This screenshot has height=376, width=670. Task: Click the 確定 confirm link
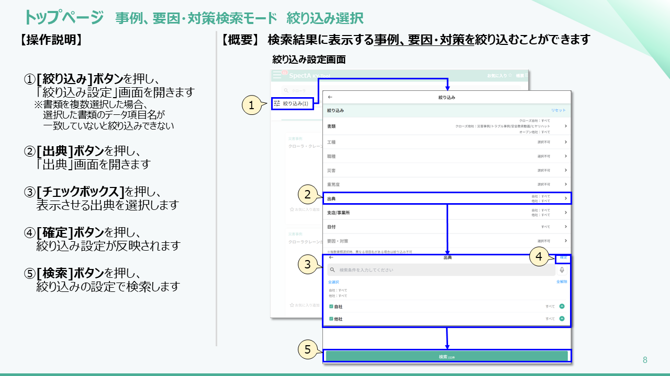(563, 257)
